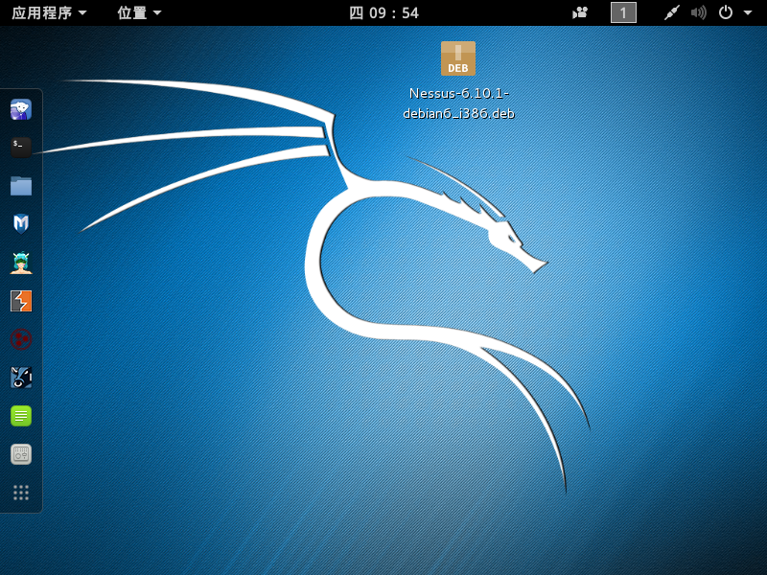The width and height of the screenshot is (767, 575).
Task: Expand the 位置 places menu
Action: point(139,12)
